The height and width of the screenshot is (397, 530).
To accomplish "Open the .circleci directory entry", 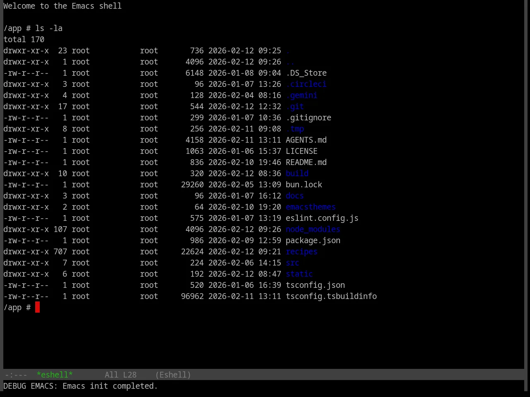I will pyautogui.click(x=306, y=84).
